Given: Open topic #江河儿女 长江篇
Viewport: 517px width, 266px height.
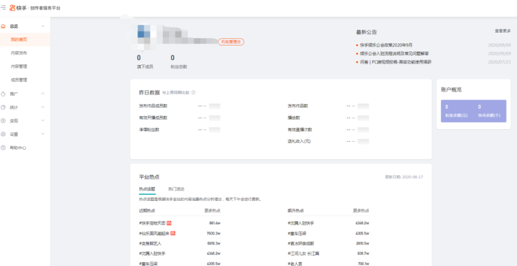Looking at the screenshot, I should click(303, 254).
